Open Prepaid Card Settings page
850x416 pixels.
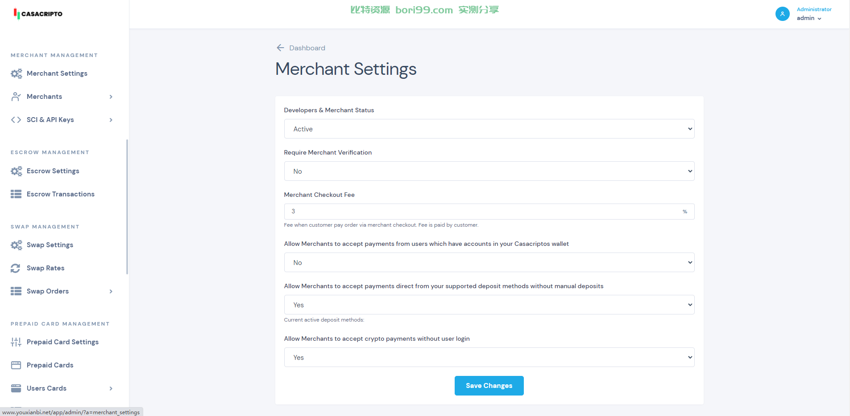(x=62, y=342)
